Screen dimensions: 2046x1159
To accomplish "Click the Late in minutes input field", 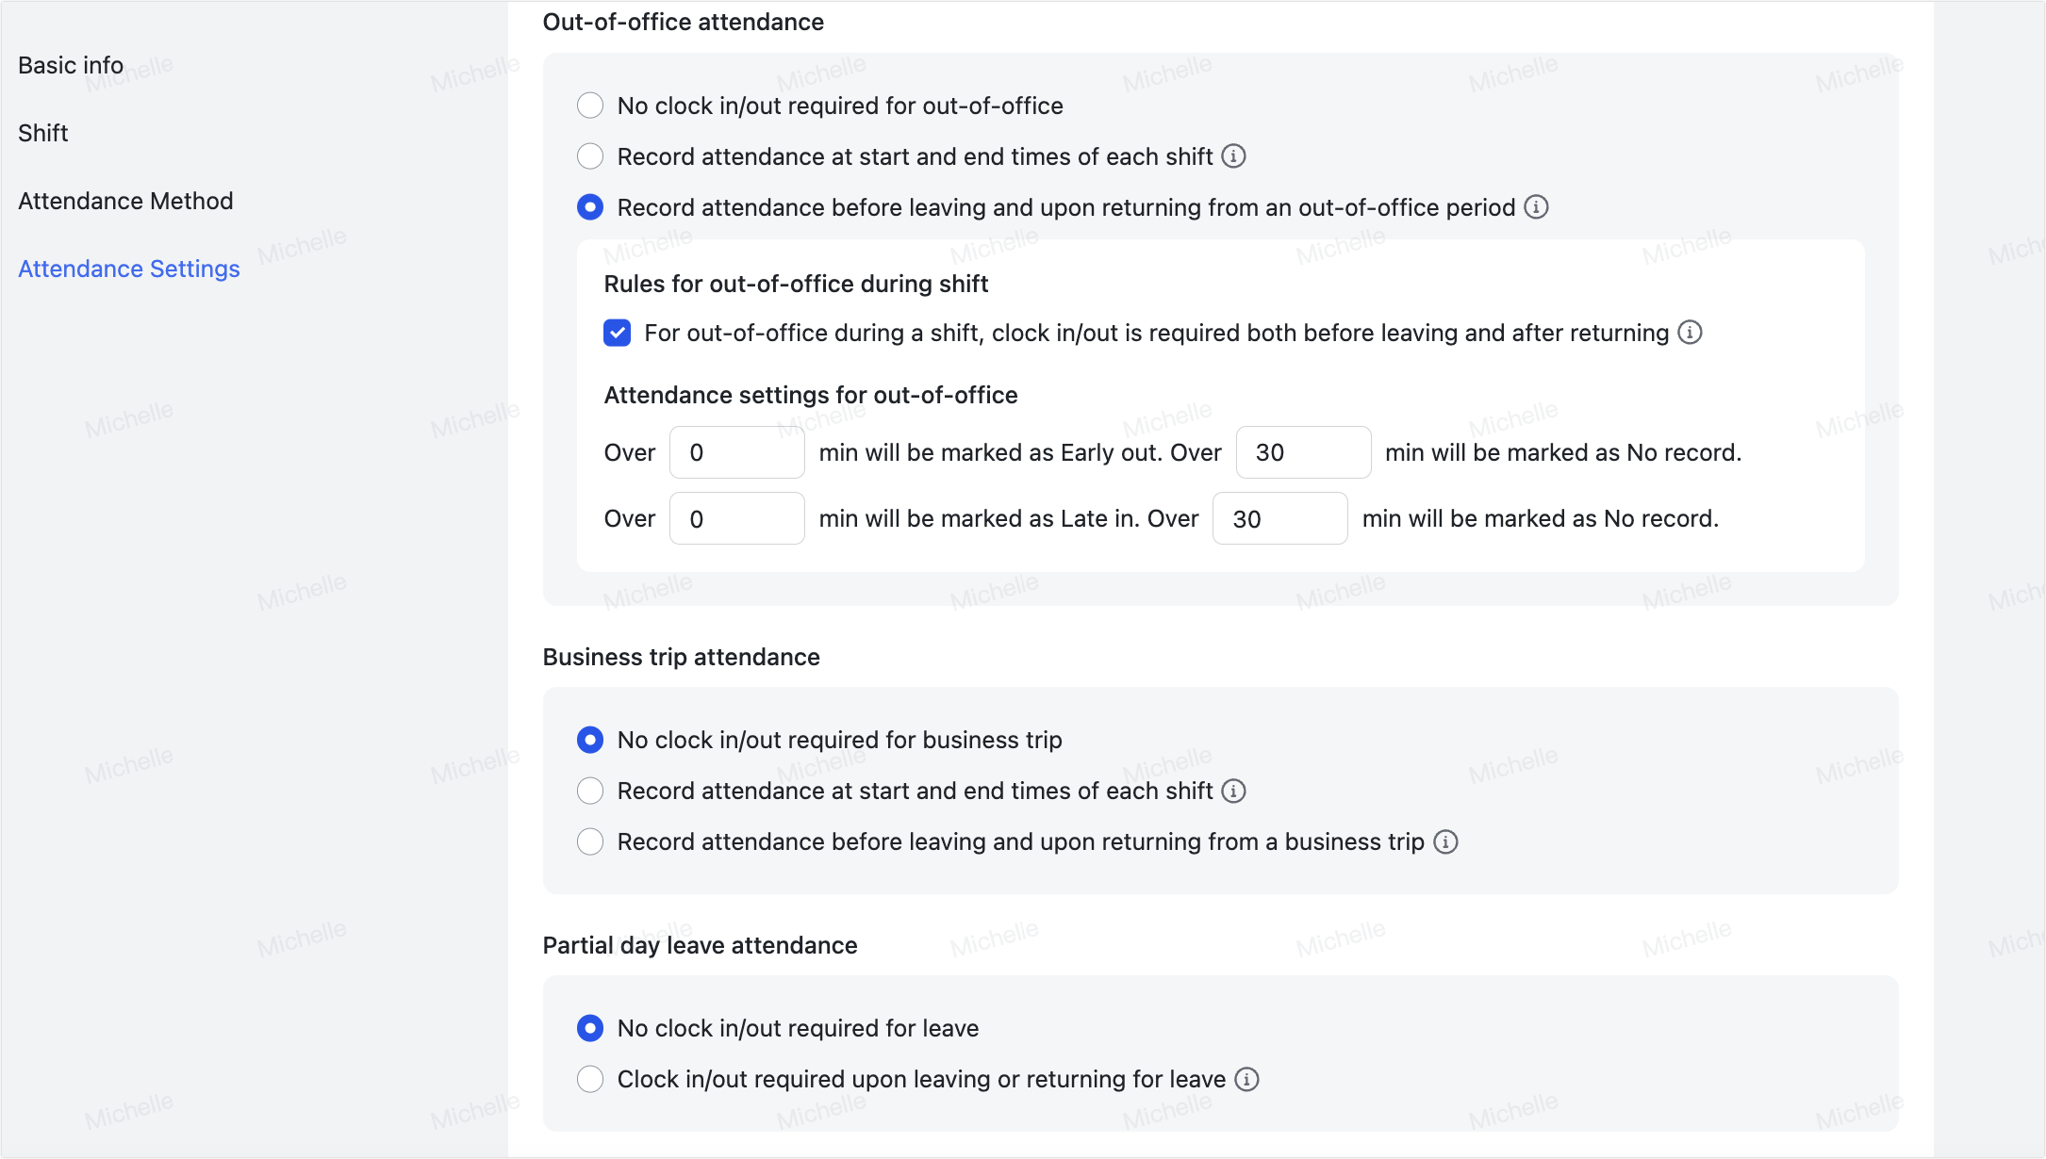I will (x=737, y=518).
